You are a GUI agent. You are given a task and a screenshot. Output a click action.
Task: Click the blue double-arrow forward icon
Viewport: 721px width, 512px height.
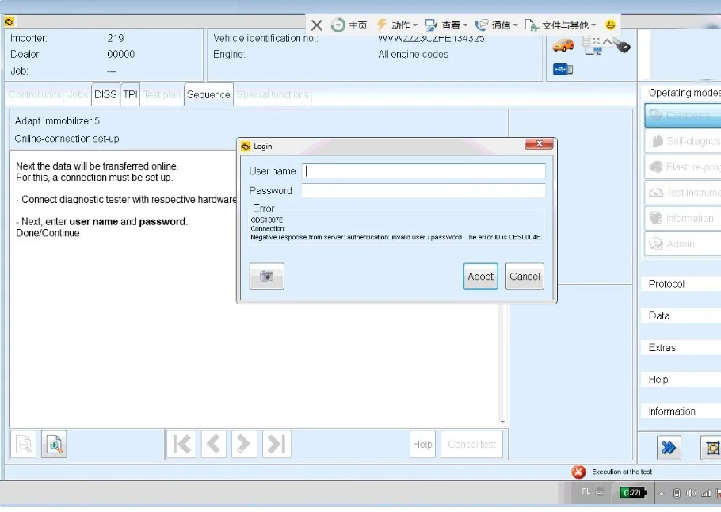[x=668, y=447]
